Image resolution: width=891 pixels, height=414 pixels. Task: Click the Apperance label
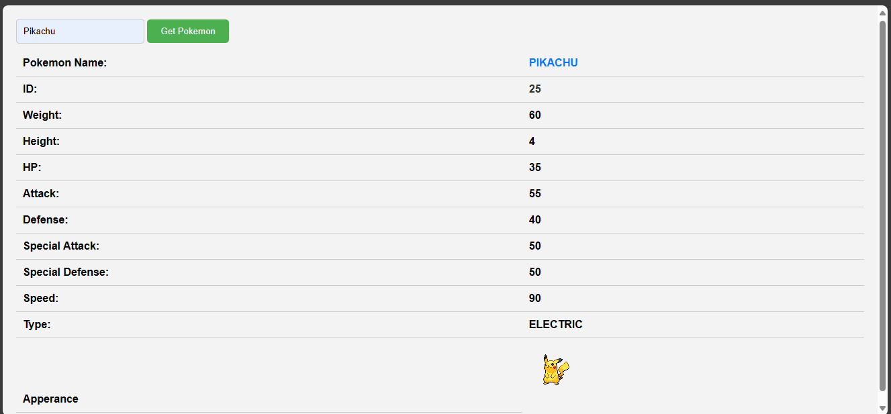pos(50,399)
